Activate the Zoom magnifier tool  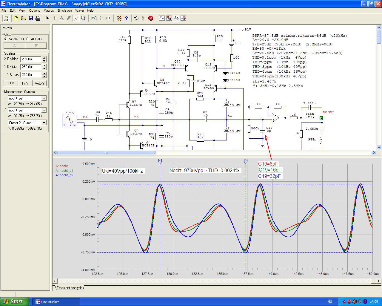pyautogui.click(x=84, y=18)
